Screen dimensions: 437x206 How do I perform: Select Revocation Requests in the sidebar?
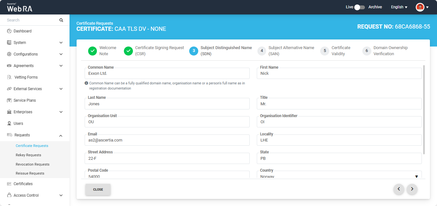tap(33, 164)
